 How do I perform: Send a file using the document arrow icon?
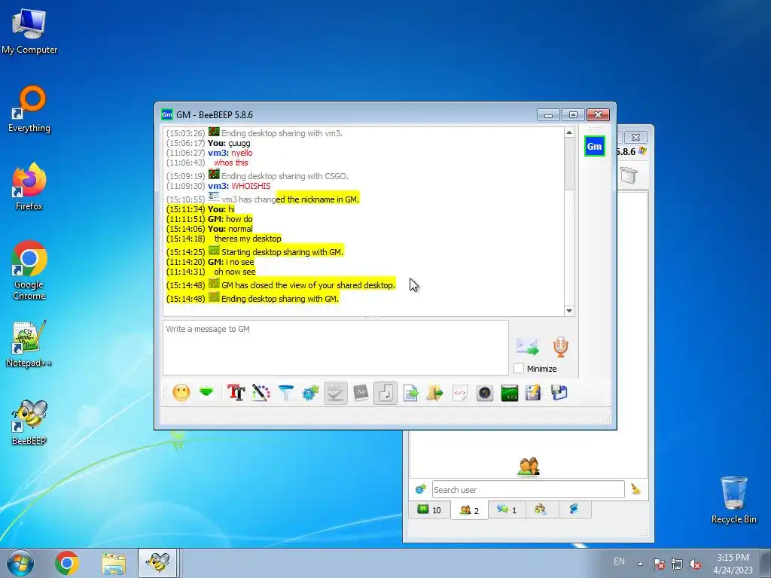click(410, 393)
